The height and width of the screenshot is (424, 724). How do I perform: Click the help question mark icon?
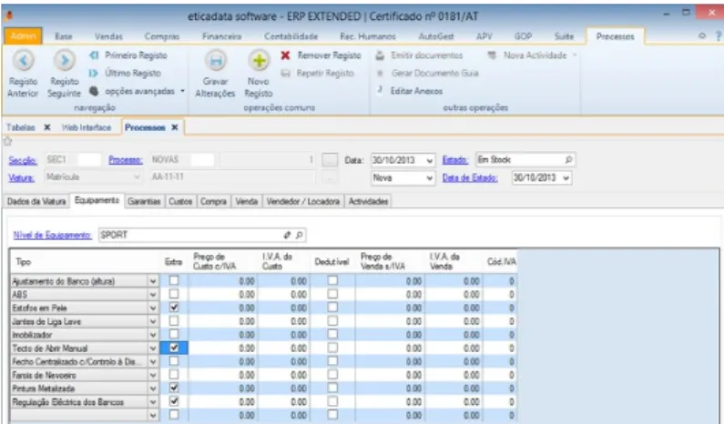point(718,35)
